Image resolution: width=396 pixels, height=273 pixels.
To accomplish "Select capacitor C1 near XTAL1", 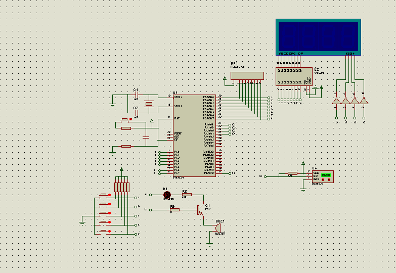I will (137, 95).
